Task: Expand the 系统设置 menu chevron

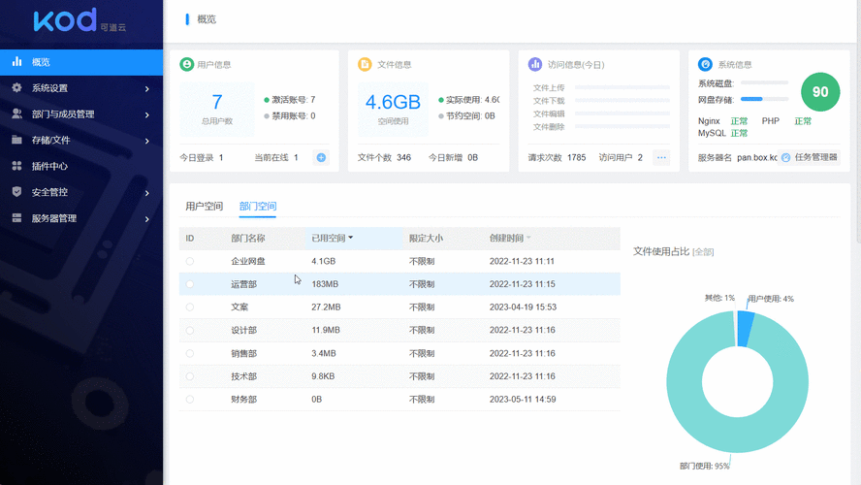Action: [147, 88]
